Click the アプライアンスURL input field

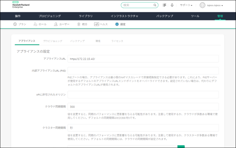[x=143, y=59]
